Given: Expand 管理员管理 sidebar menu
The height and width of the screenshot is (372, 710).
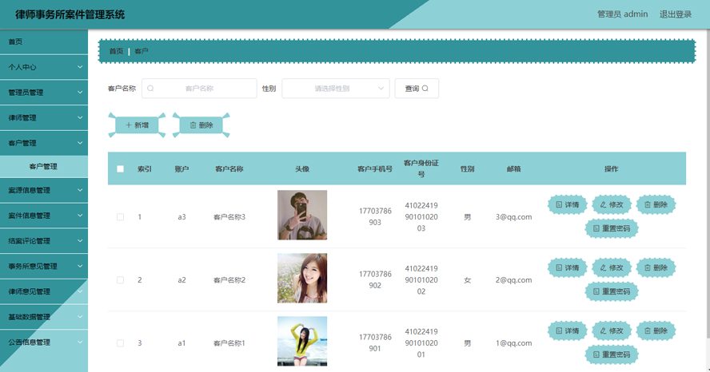Looking at the screenshot, I should (x=44, y=93).
